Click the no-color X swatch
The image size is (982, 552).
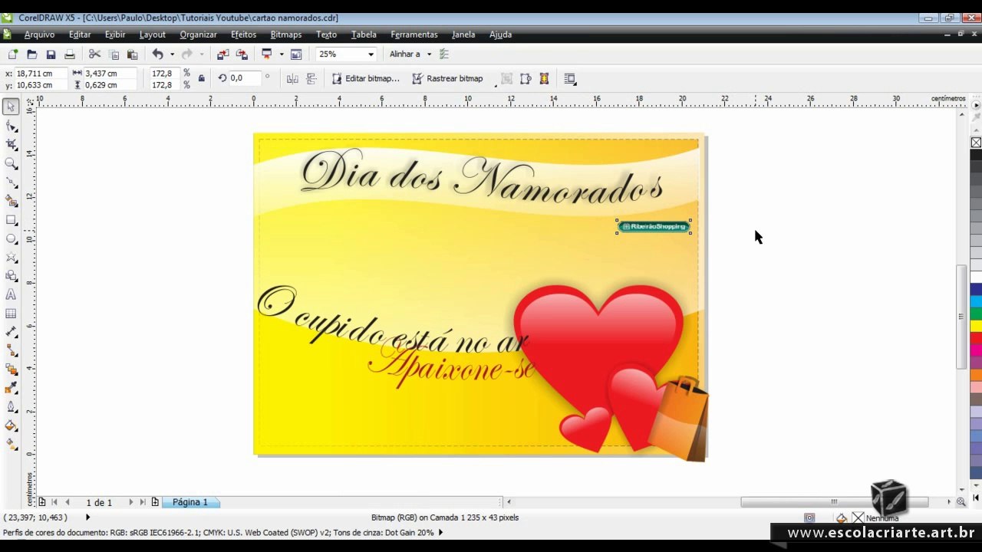pyautogui.click(x=976, y=143)
